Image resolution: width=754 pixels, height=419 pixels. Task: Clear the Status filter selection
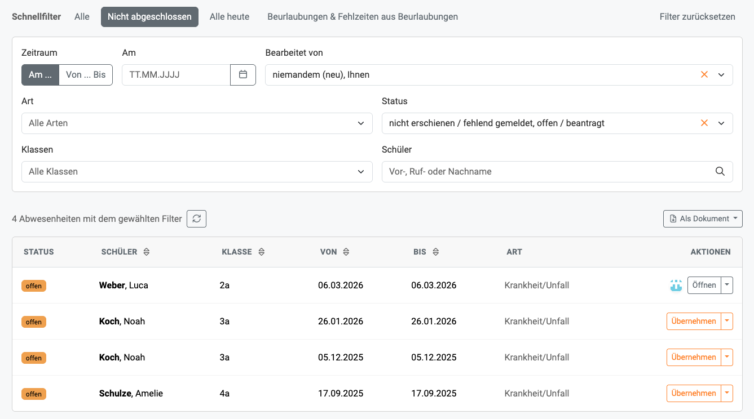704,123
